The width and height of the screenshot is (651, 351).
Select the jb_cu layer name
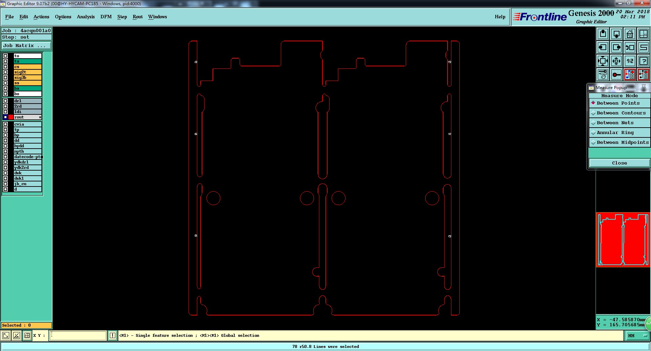27,184
